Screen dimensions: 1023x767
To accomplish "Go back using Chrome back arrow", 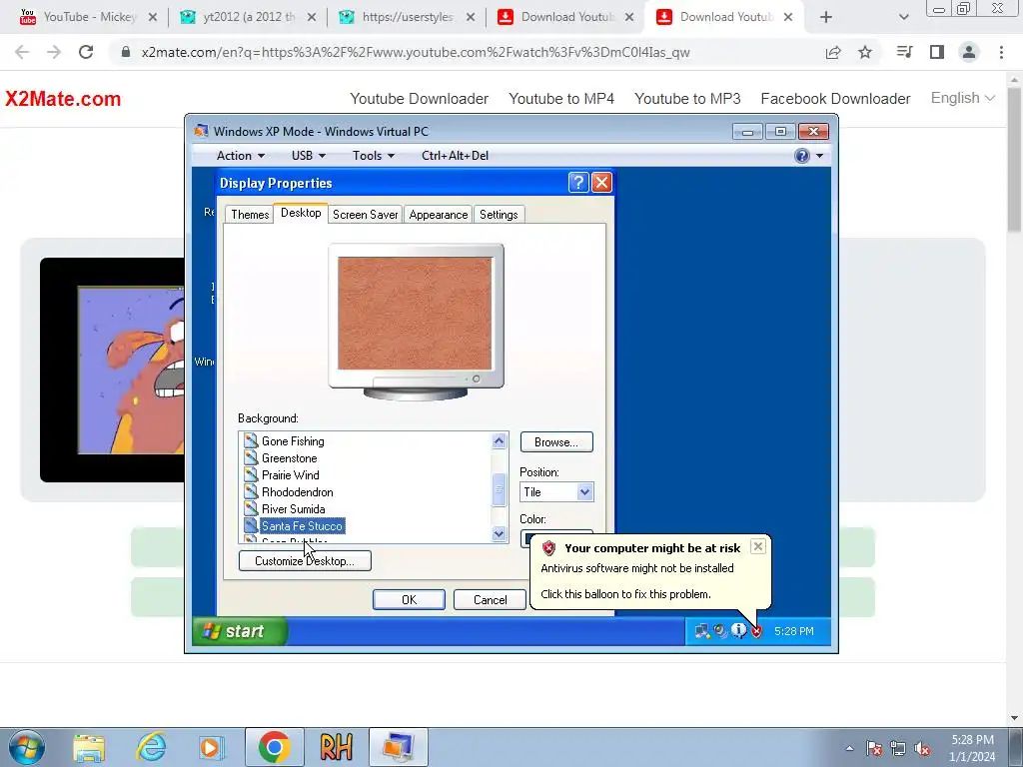I will (x=22, y=52).
